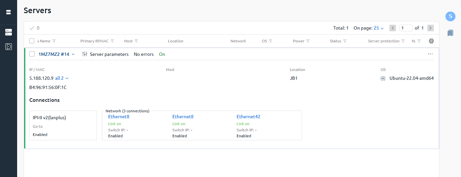Go to the previous page arrow
Viewport: 461px width, 177px height.
[393, 28]
